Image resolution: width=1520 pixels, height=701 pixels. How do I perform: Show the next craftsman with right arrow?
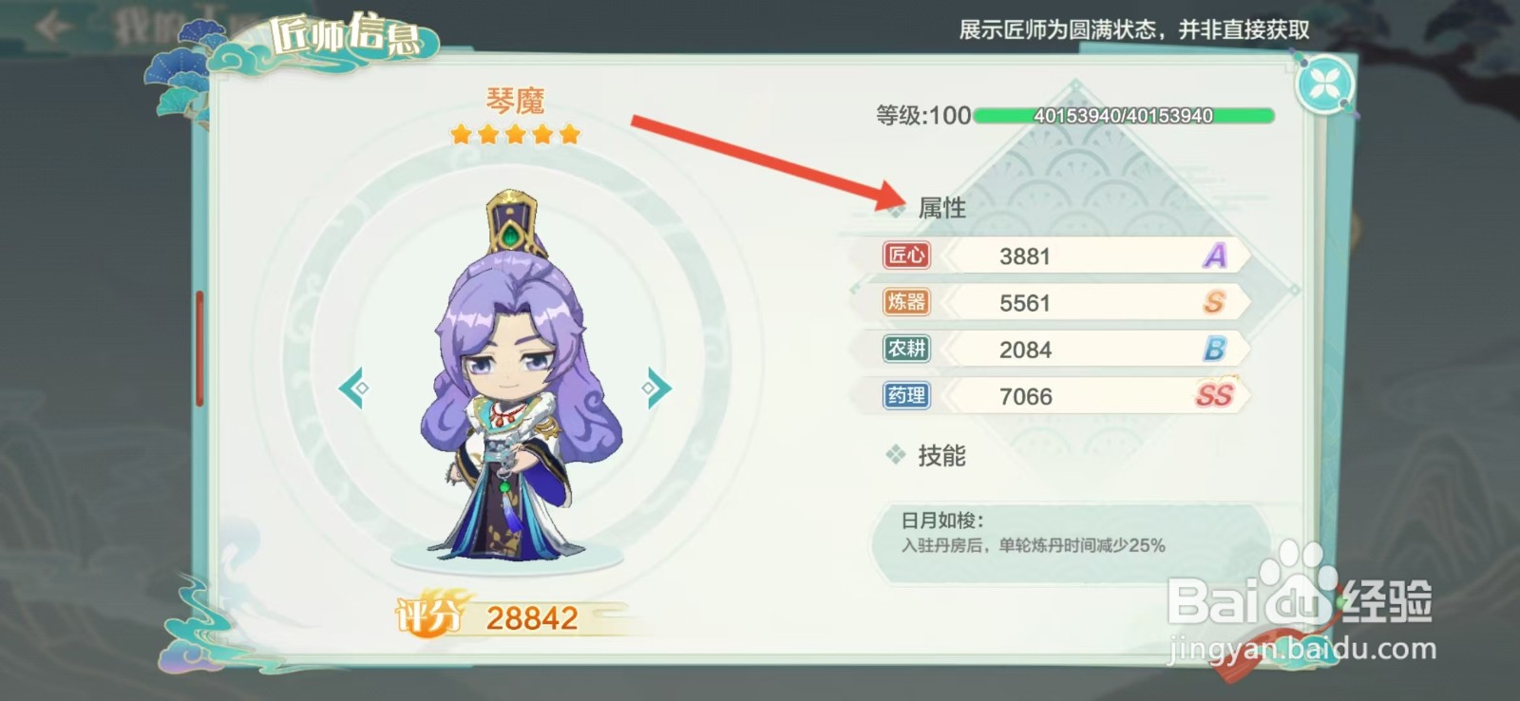[656, 388]
